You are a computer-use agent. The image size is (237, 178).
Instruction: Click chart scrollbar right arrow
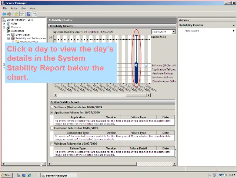[149, 95]
